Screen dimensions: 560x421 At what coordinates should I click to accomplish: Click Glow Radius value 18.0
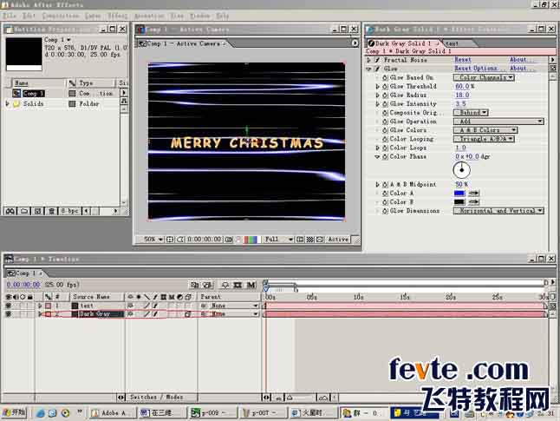click(x=462, y=95)
